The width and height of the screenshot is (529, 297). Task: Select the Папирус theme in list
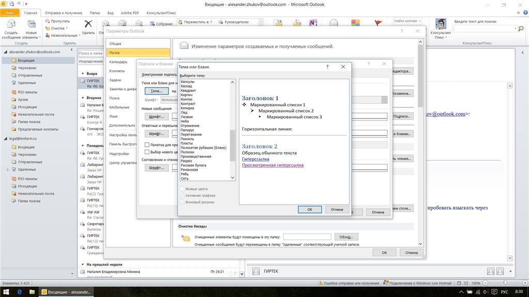[x=187, y=130]
